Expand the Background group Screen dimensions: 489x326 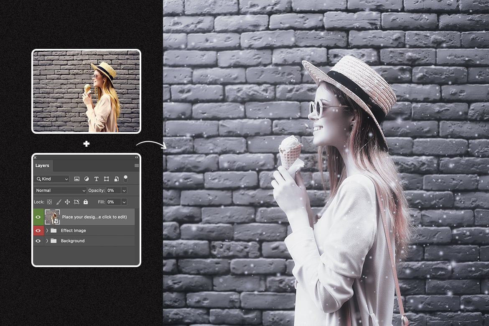click(47, 241)
